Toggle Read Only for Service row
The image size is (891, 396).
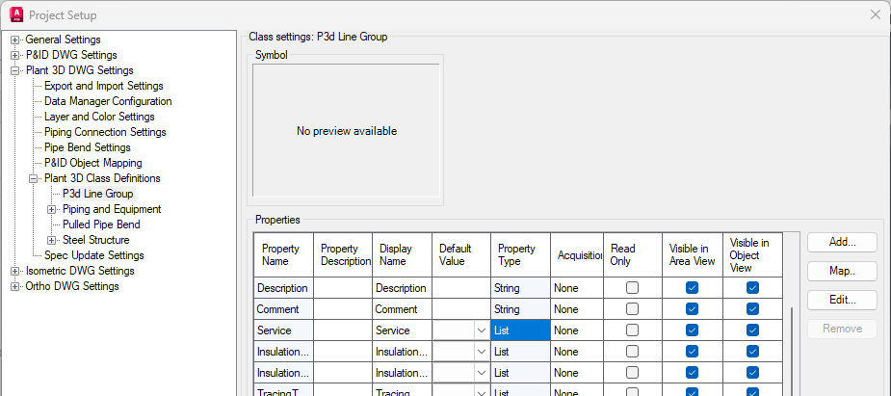click(x=632, y=330)
